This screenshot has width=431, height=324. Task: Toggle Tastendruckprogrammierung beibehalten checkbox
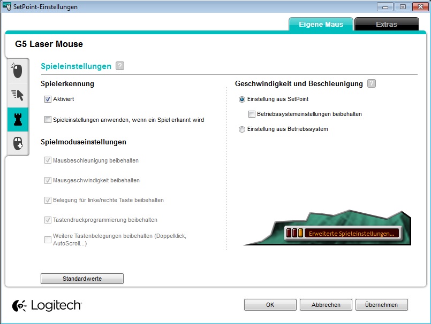[48, 220]
